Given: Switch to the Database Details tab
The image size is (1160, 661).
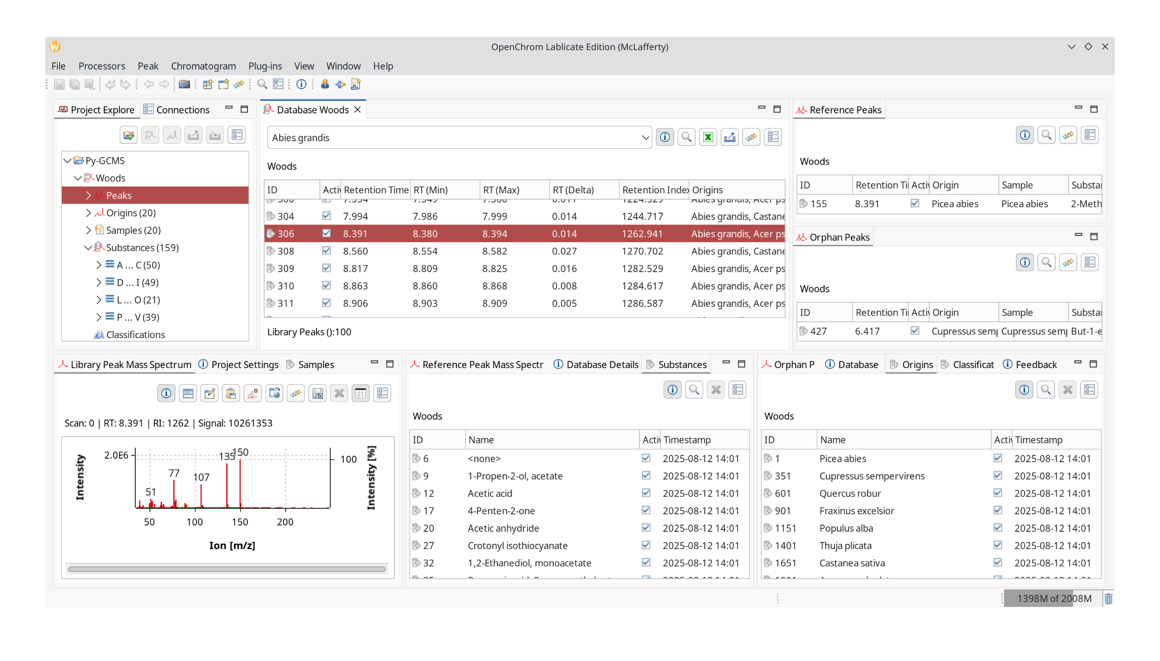Looking at the screenshot, I should (x=596, y=365).
